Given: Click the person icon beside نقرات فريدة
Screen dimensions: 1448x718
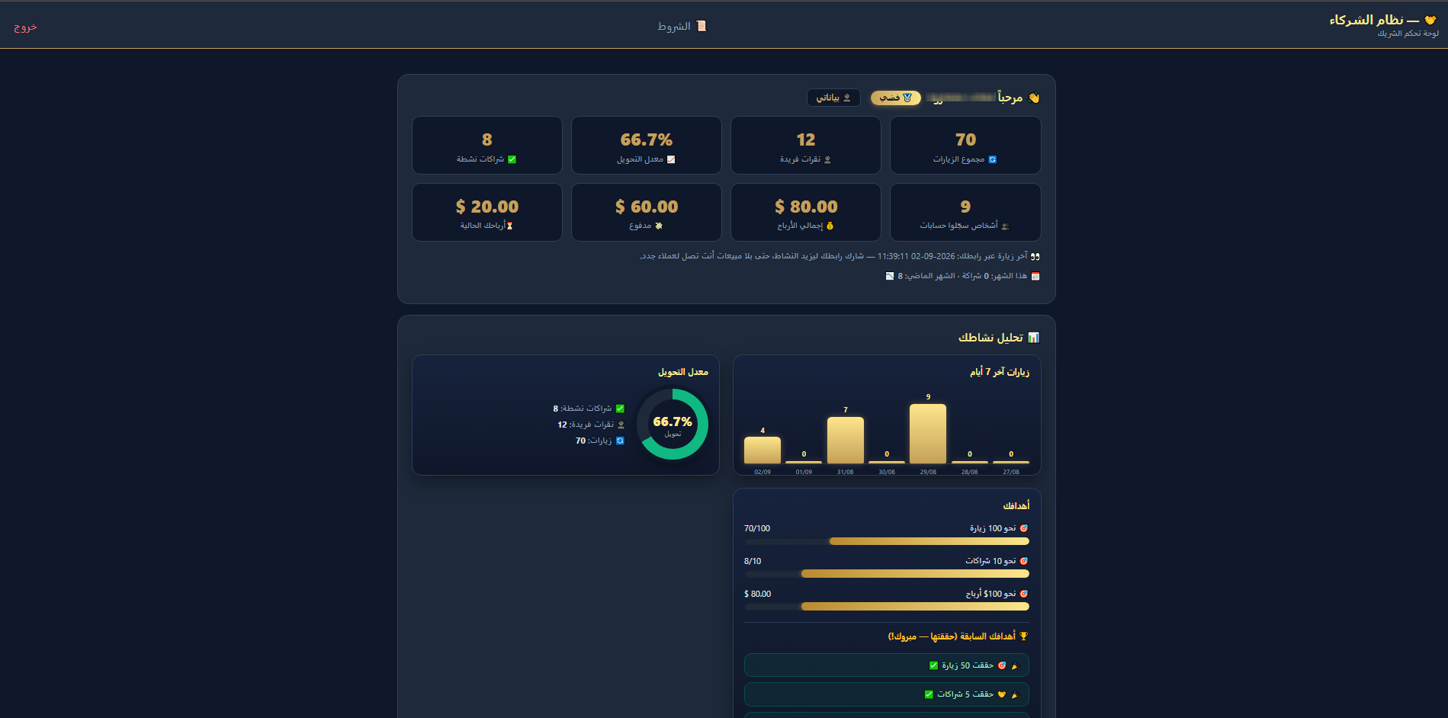Looking at the screenshot, I should coord(828,159).
